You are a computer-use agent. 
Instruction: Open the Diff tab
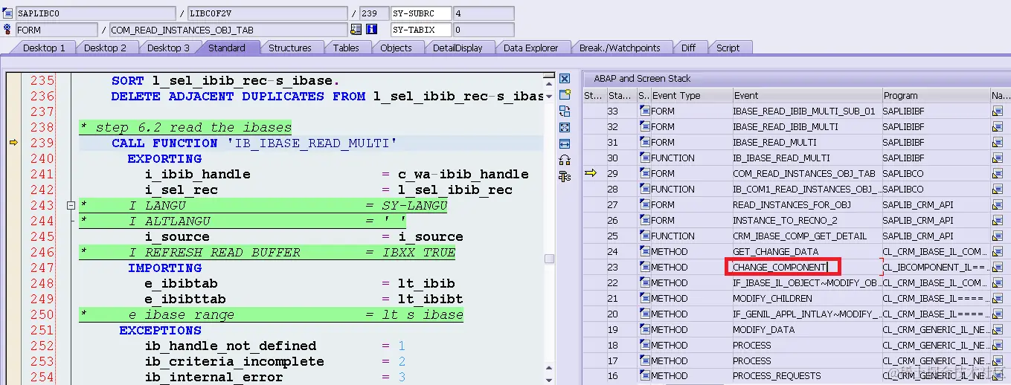(688, 48)
